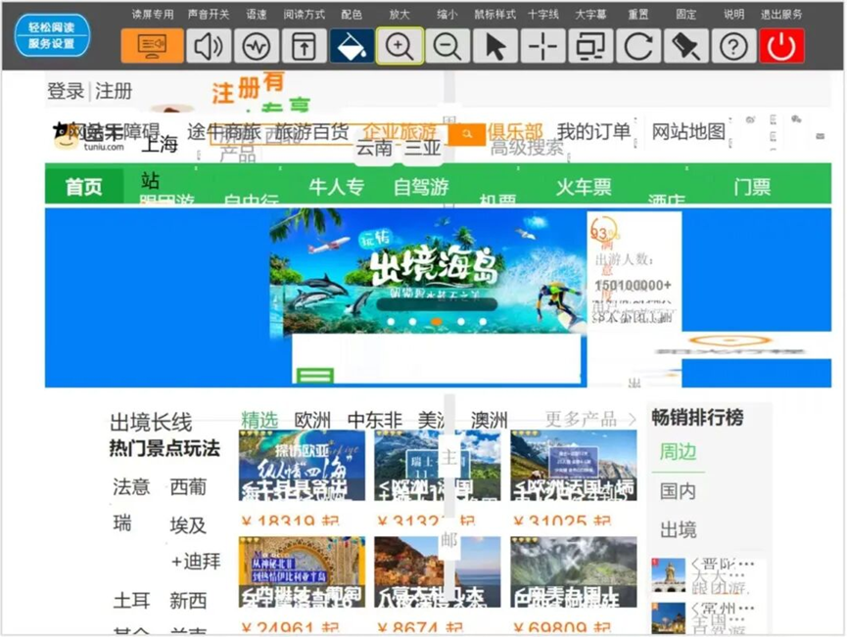Screen dimensions: 847x637
Task: Click the pin toolbar (固定) icon
Action: (x=686, y=46)
